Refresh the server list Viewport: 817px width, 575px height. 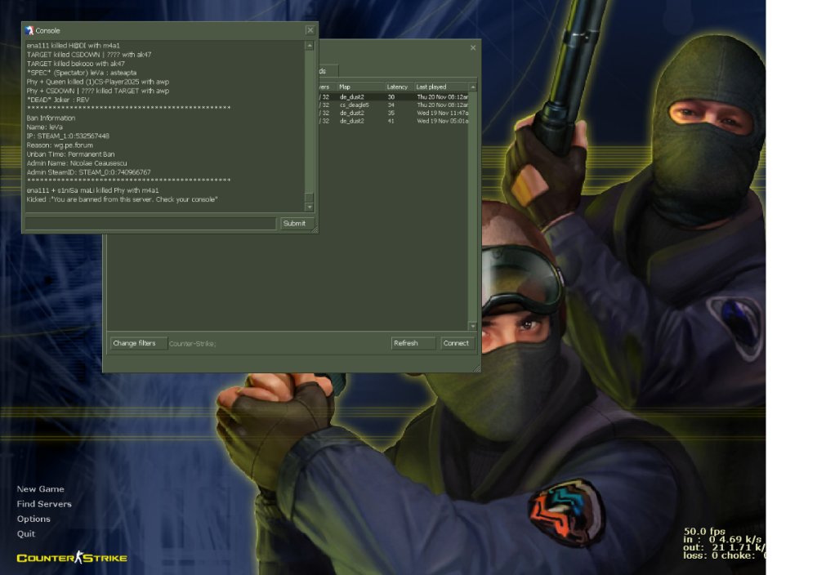pyautogui.click(x=413, y=343)
